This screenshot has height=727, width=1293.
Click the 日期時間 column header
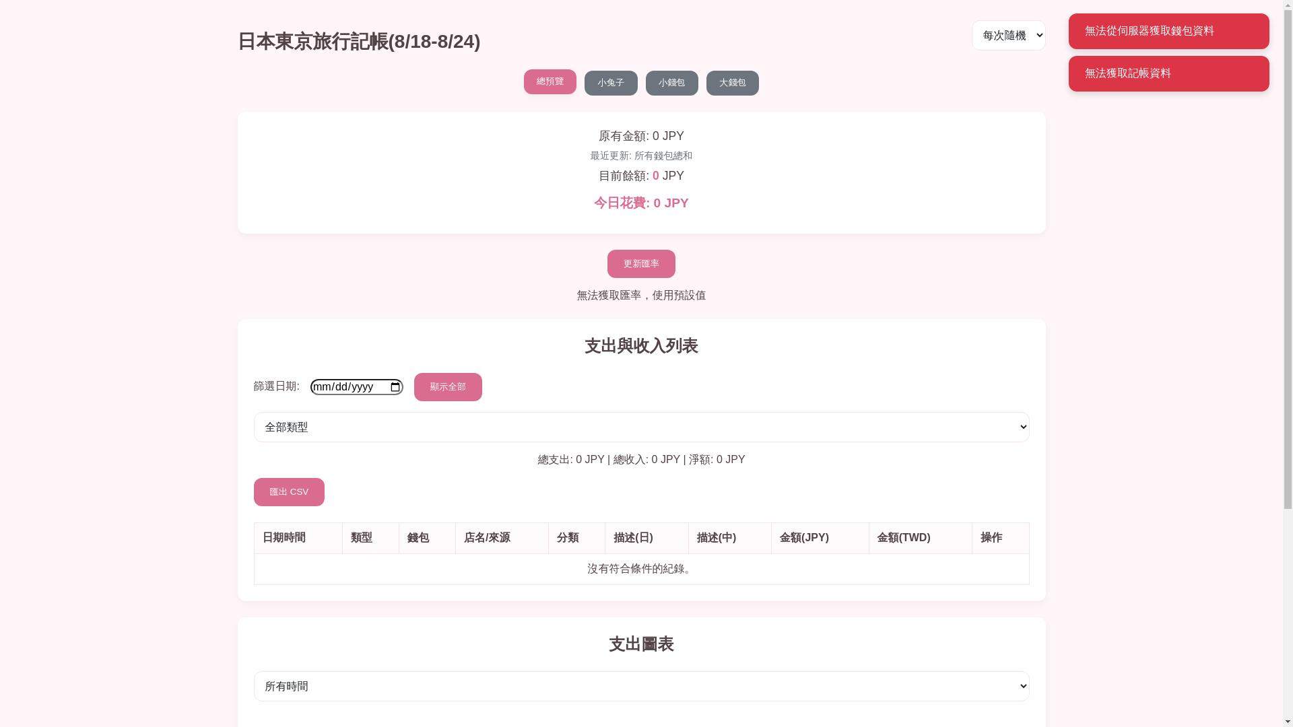(x=298, y=538)
